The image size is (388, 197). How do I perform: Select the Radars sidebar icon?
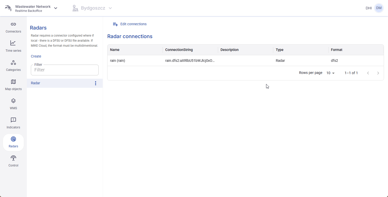(13, 139)
